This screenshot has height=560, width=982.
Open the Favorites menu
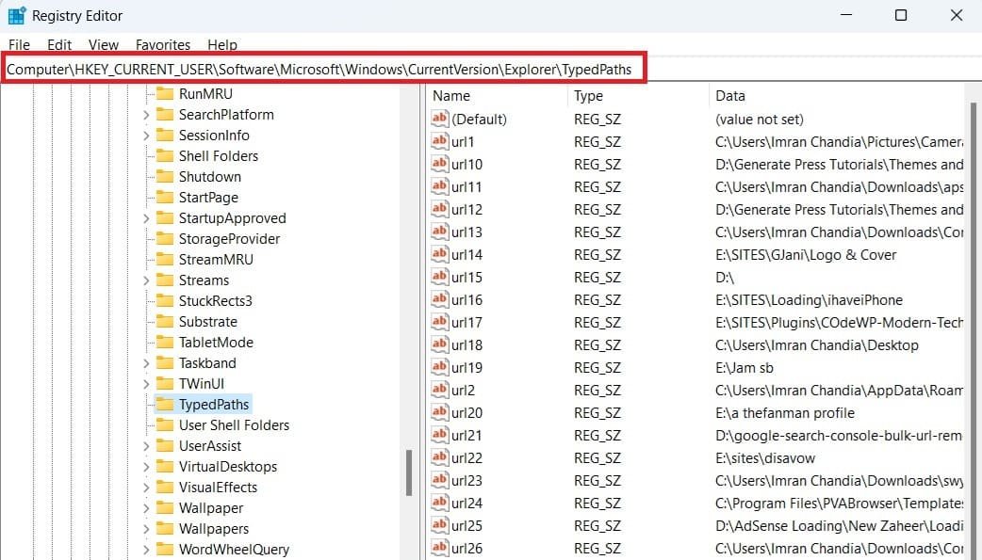pos(163,44)
